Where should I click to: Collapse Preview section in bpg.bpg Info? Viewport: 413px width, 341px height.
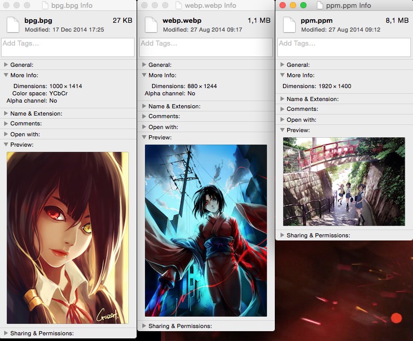6,144
